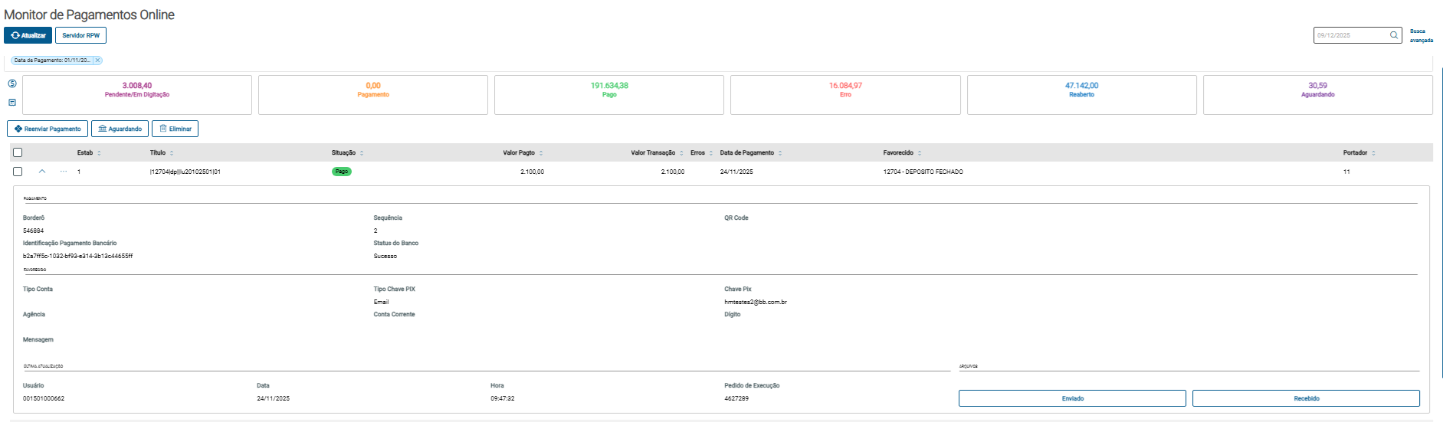Click the Servidor RPW button

80,35
